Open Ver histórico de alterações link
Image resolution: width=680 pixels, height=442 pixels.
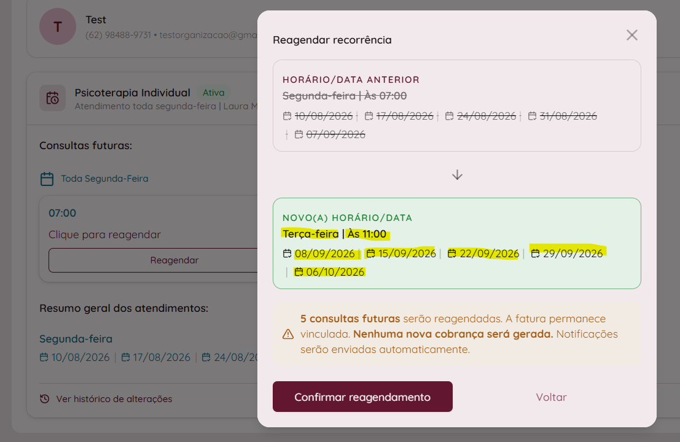[x=114, y=398]
